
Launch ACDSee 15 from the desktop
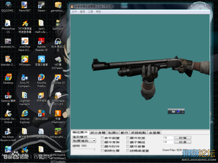pos(58,79)
